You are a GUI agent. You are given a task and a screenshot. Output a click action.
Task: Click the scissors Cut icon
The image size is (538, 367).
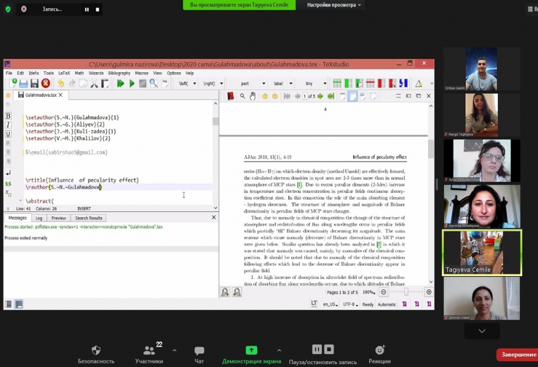click(x=94, y=83)
